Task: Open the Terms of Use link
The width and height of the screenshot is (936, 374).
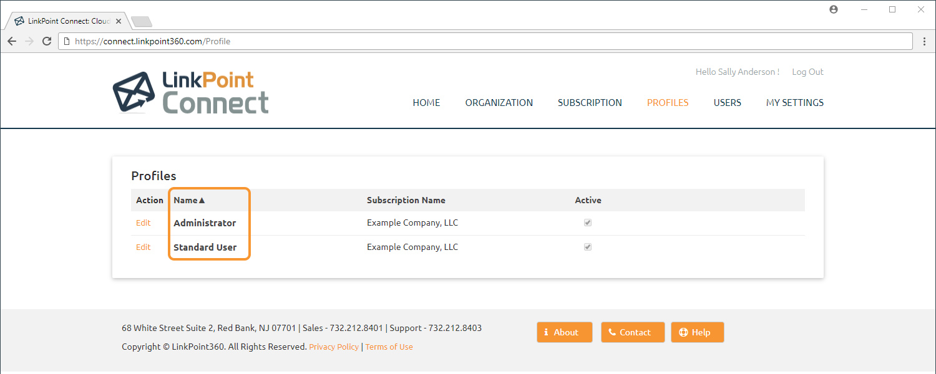Action: [389, 347]
